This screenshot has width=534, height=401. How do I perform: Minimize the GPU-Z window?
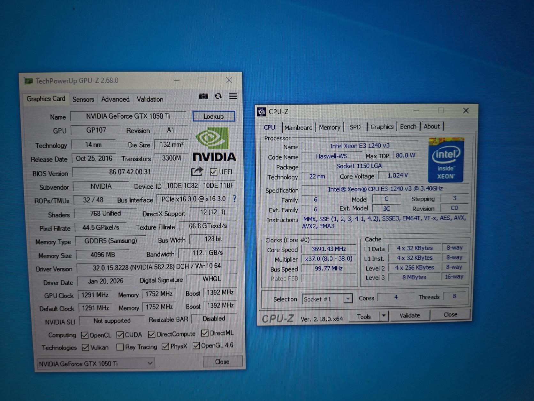click(177, 80)
